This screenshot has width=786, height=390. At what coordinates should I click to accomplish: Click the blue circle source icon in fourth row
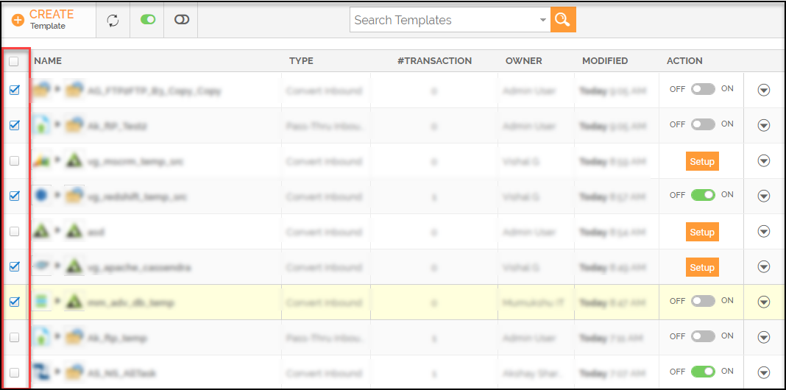41,196
